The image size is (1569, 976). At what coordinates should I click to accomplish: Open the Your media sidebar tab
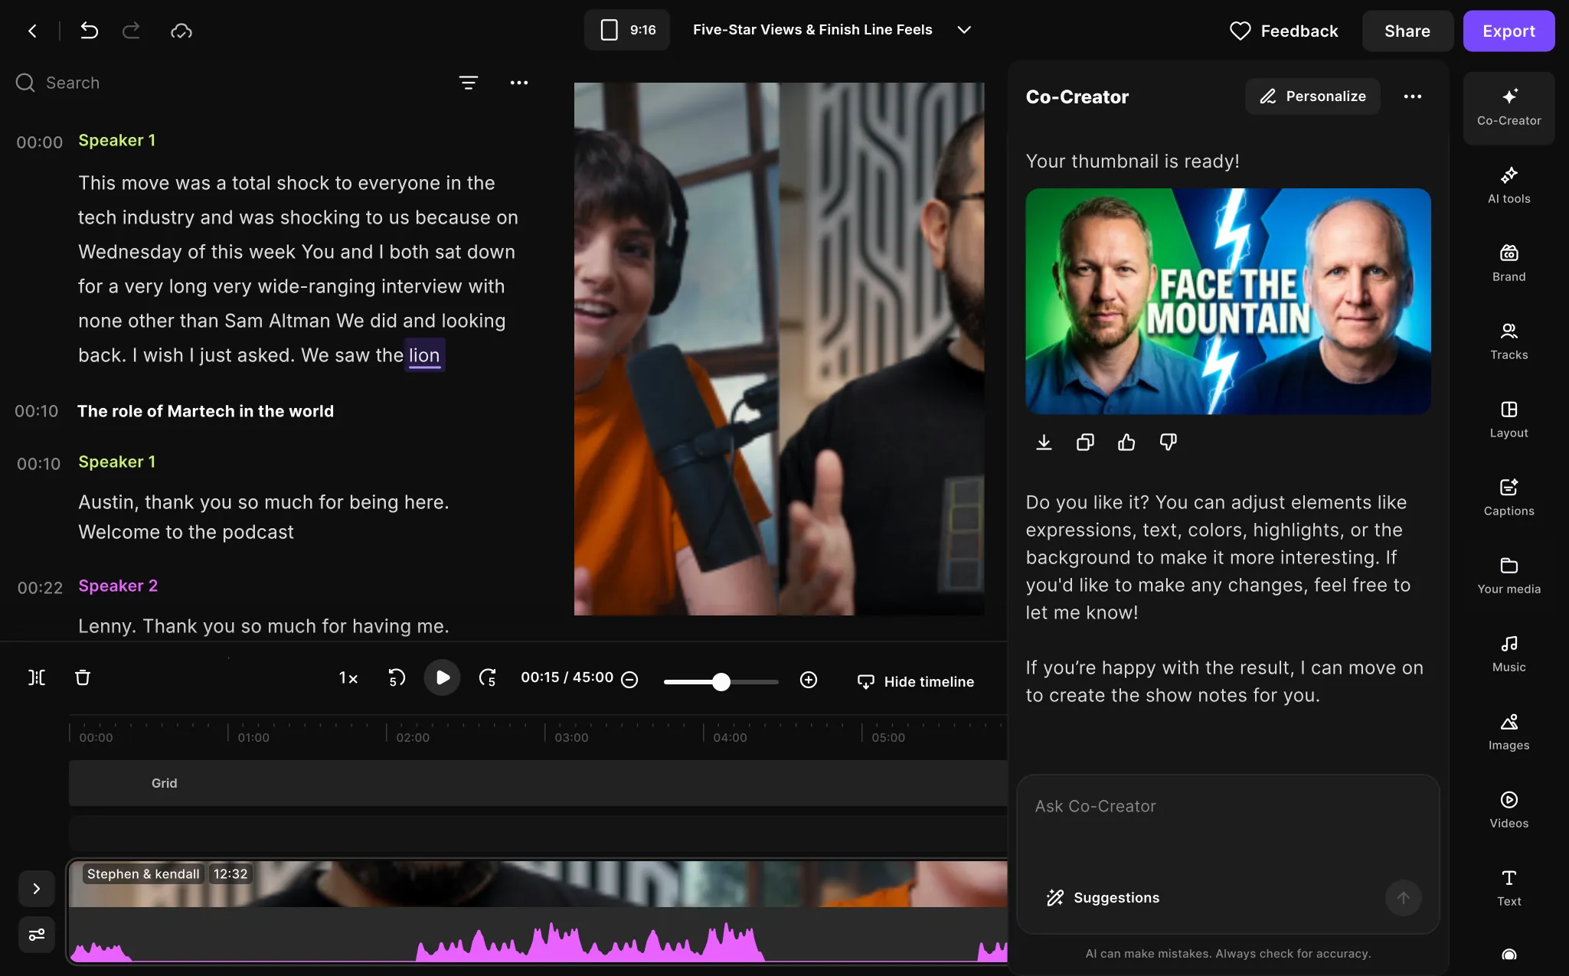pyautogui.click(x=1509, y=576)
